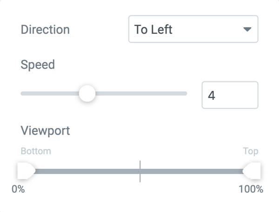This screenshot has width=279, height=212.
Task: Click the Speed slider thumb
Action: tap(87, 94)
